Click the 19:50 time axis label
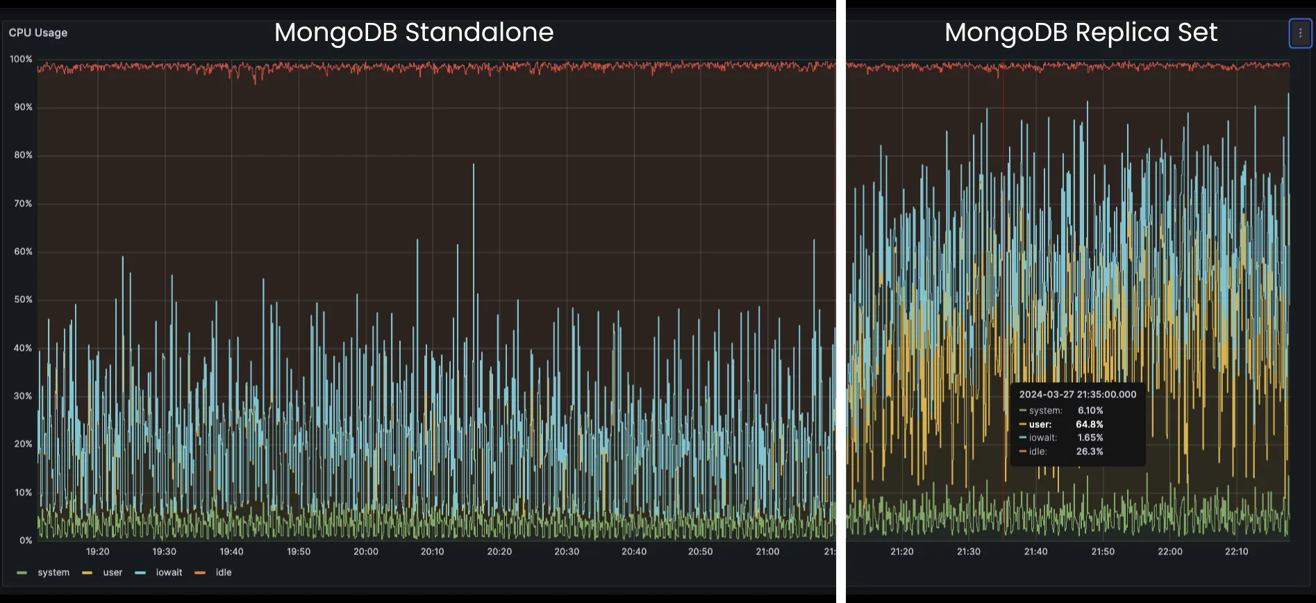Image resolution: width=1316 pixels, height=603 pixels. (299, 552)
